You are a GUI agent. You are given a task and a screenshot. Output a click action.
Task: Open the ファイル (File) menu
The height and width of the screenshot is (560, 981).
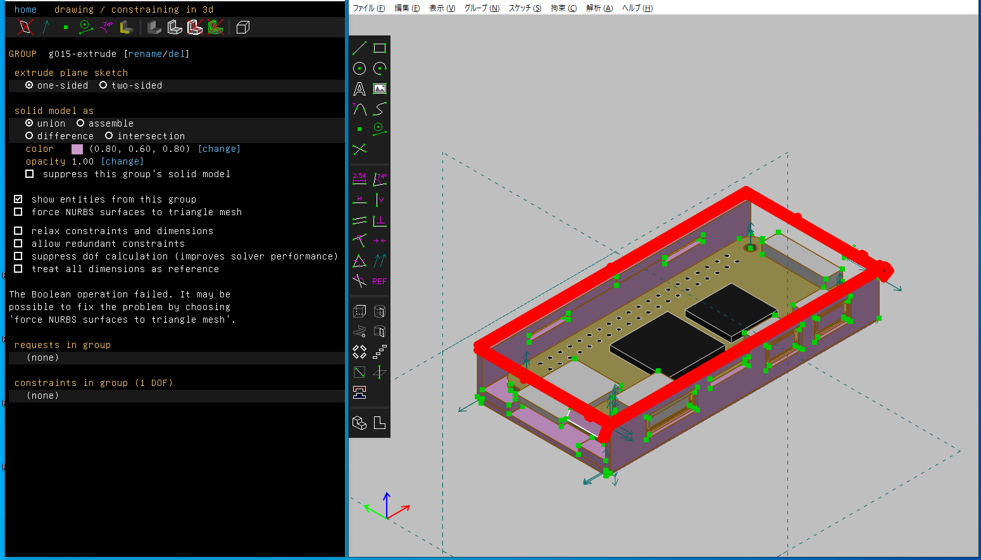(x=368, y=8)
